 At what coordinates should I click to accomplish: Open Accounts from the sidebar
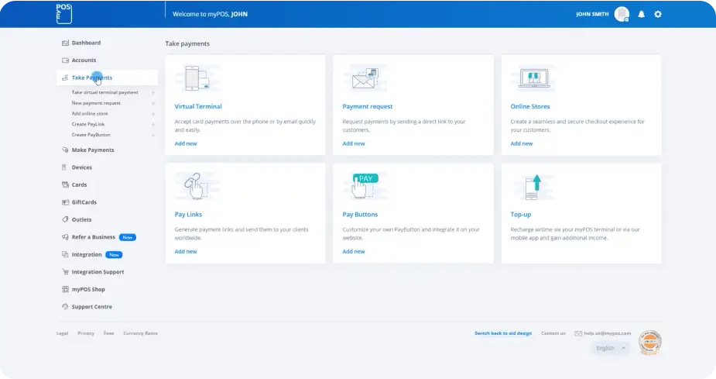84,60
